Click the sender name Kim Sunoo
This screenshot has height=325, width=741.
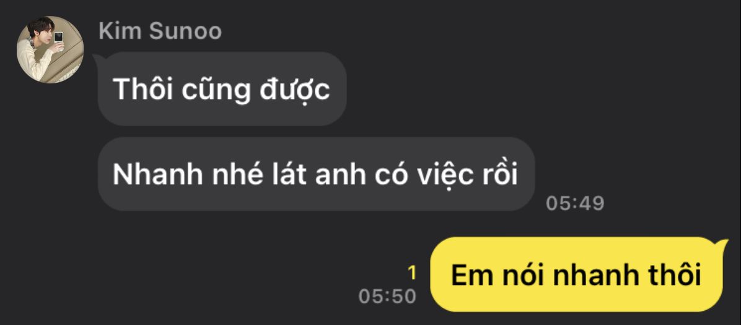160,32
